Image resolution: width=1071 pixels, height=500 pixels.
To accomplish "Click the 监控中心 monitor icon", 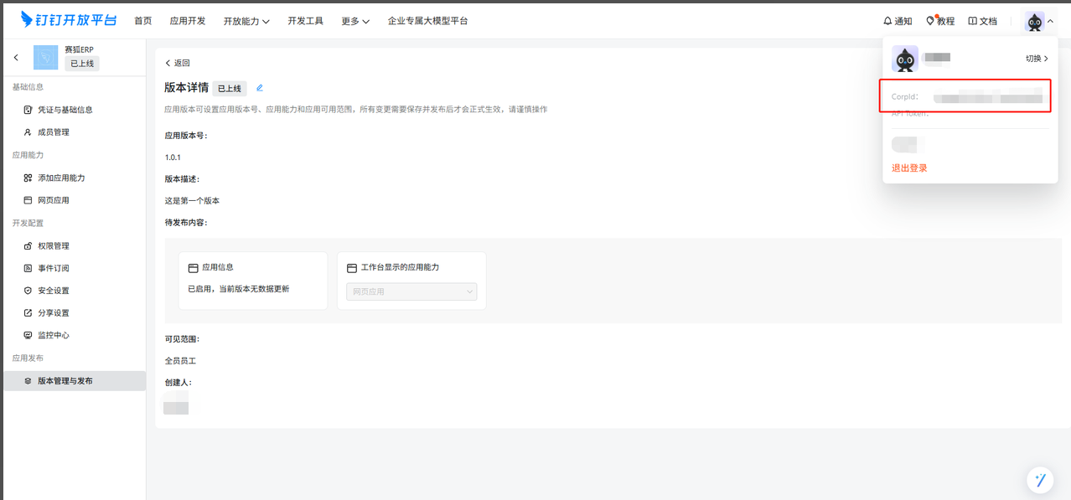I will point(28,335).
